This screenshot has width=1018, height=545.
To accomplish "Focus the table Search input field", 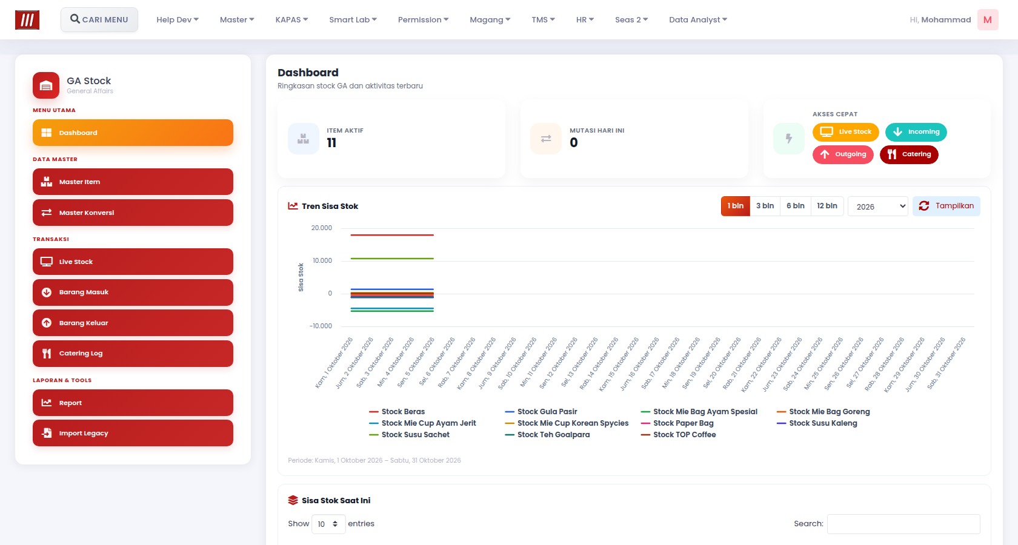I will click(x=903, y=524).
